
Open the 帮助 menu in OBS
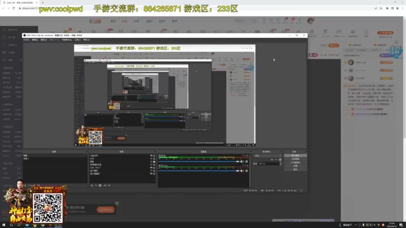pos(86,40)
